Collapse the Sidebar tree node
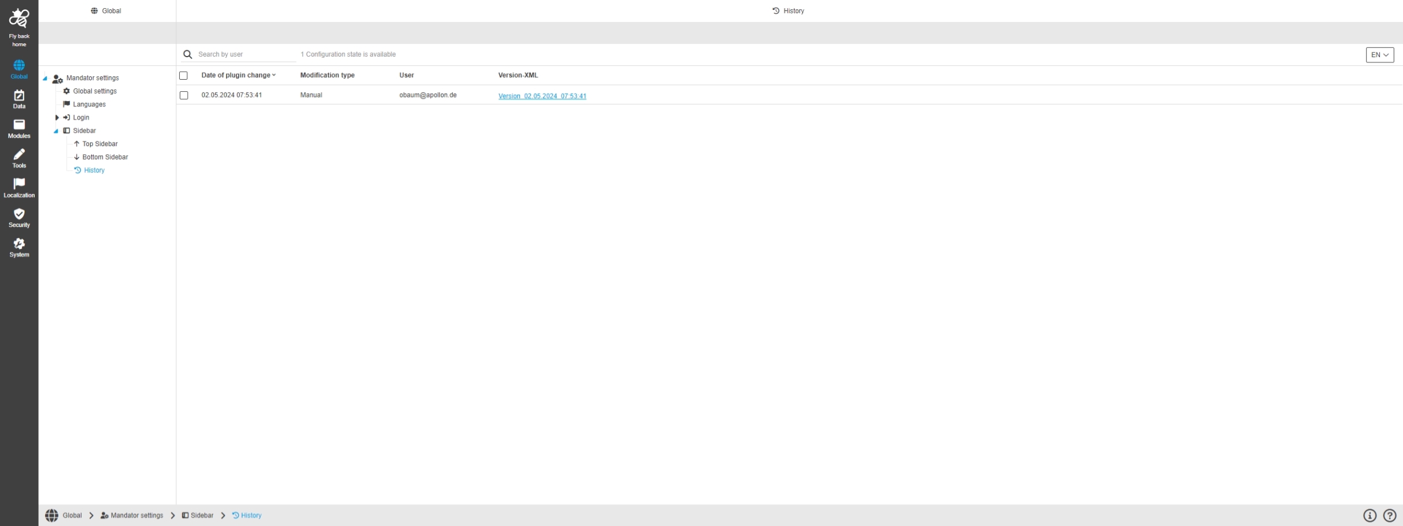1403x526 pixels. 56,131
